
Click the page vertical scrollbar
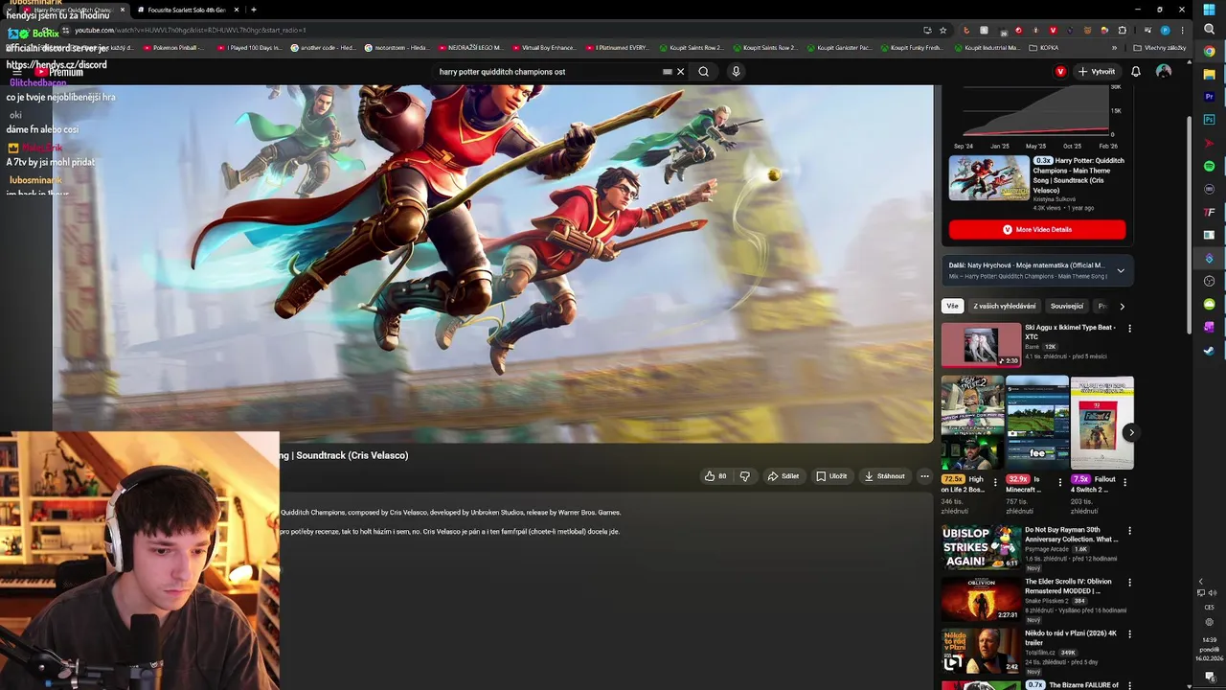pyautogui.click(x=1190, y=225)
